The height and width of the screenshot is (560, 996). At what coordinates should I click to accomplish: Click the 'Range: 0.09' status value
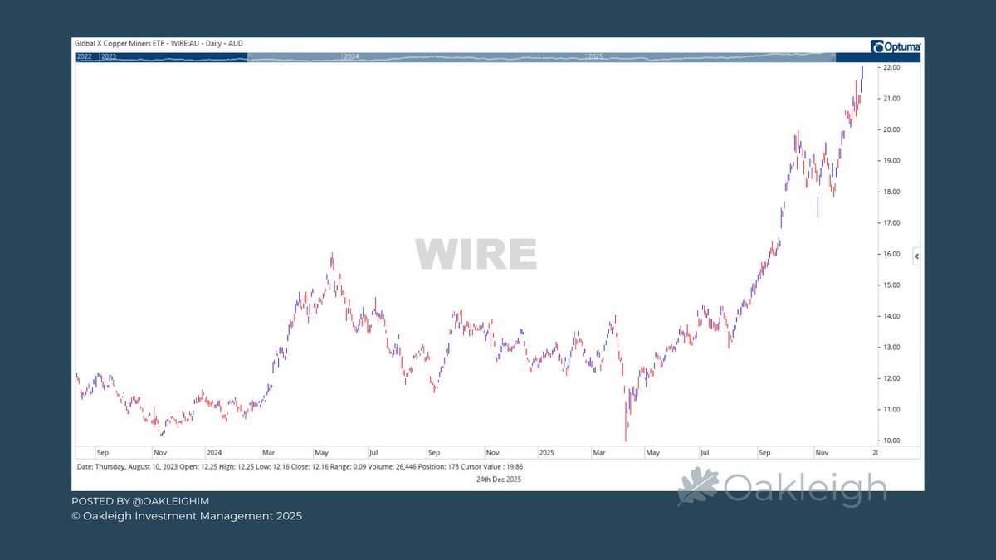pyautogui.click(x=348, y=467)
